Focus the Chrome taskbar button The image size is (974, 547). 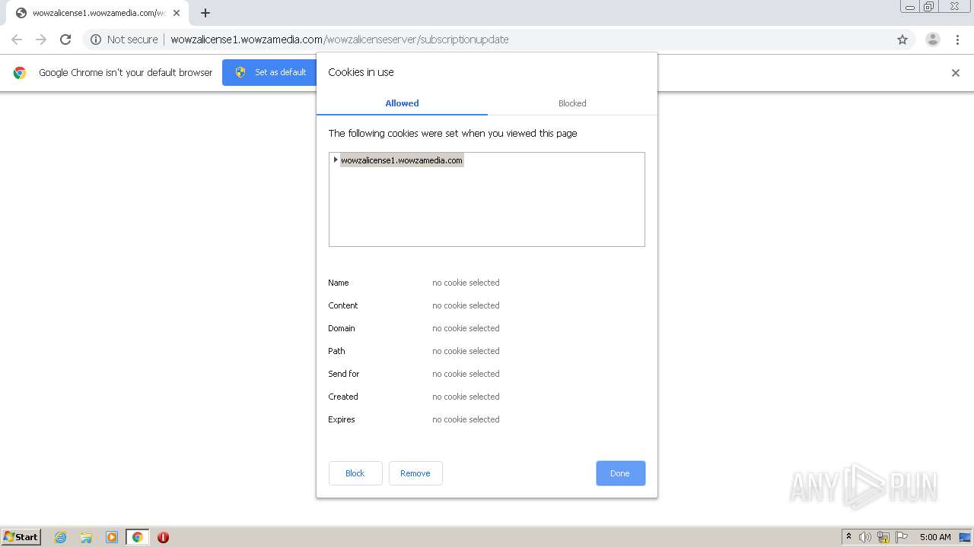coord(137,537)
